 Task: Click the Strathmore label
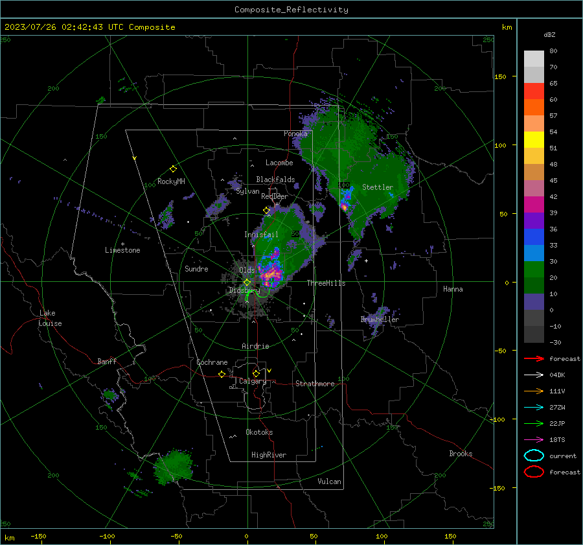[x=315, y=384]
